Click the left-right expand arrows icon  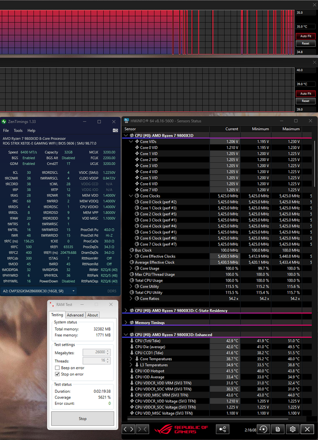129,429
